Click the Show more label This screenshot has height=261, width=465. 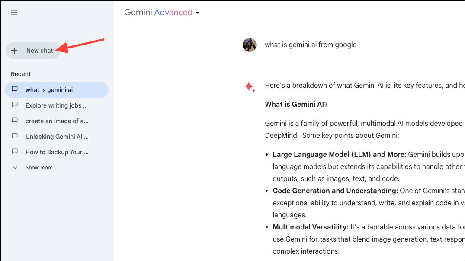point(39,168)
